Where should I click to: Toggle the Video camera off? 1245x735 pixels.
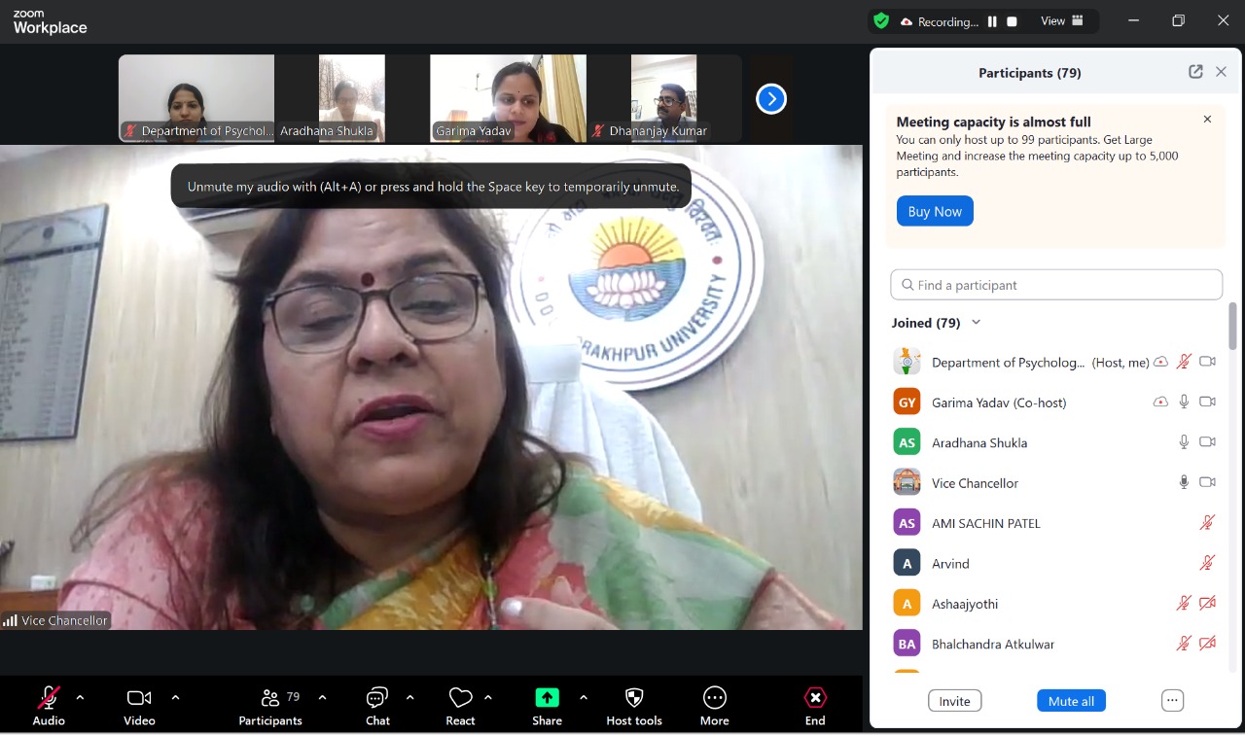tap(139, 698)
